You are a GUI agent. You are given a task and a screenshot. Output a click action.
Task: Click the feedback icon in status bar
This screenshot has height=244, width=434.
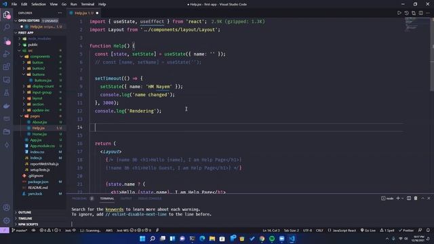[x=420, y=230]
